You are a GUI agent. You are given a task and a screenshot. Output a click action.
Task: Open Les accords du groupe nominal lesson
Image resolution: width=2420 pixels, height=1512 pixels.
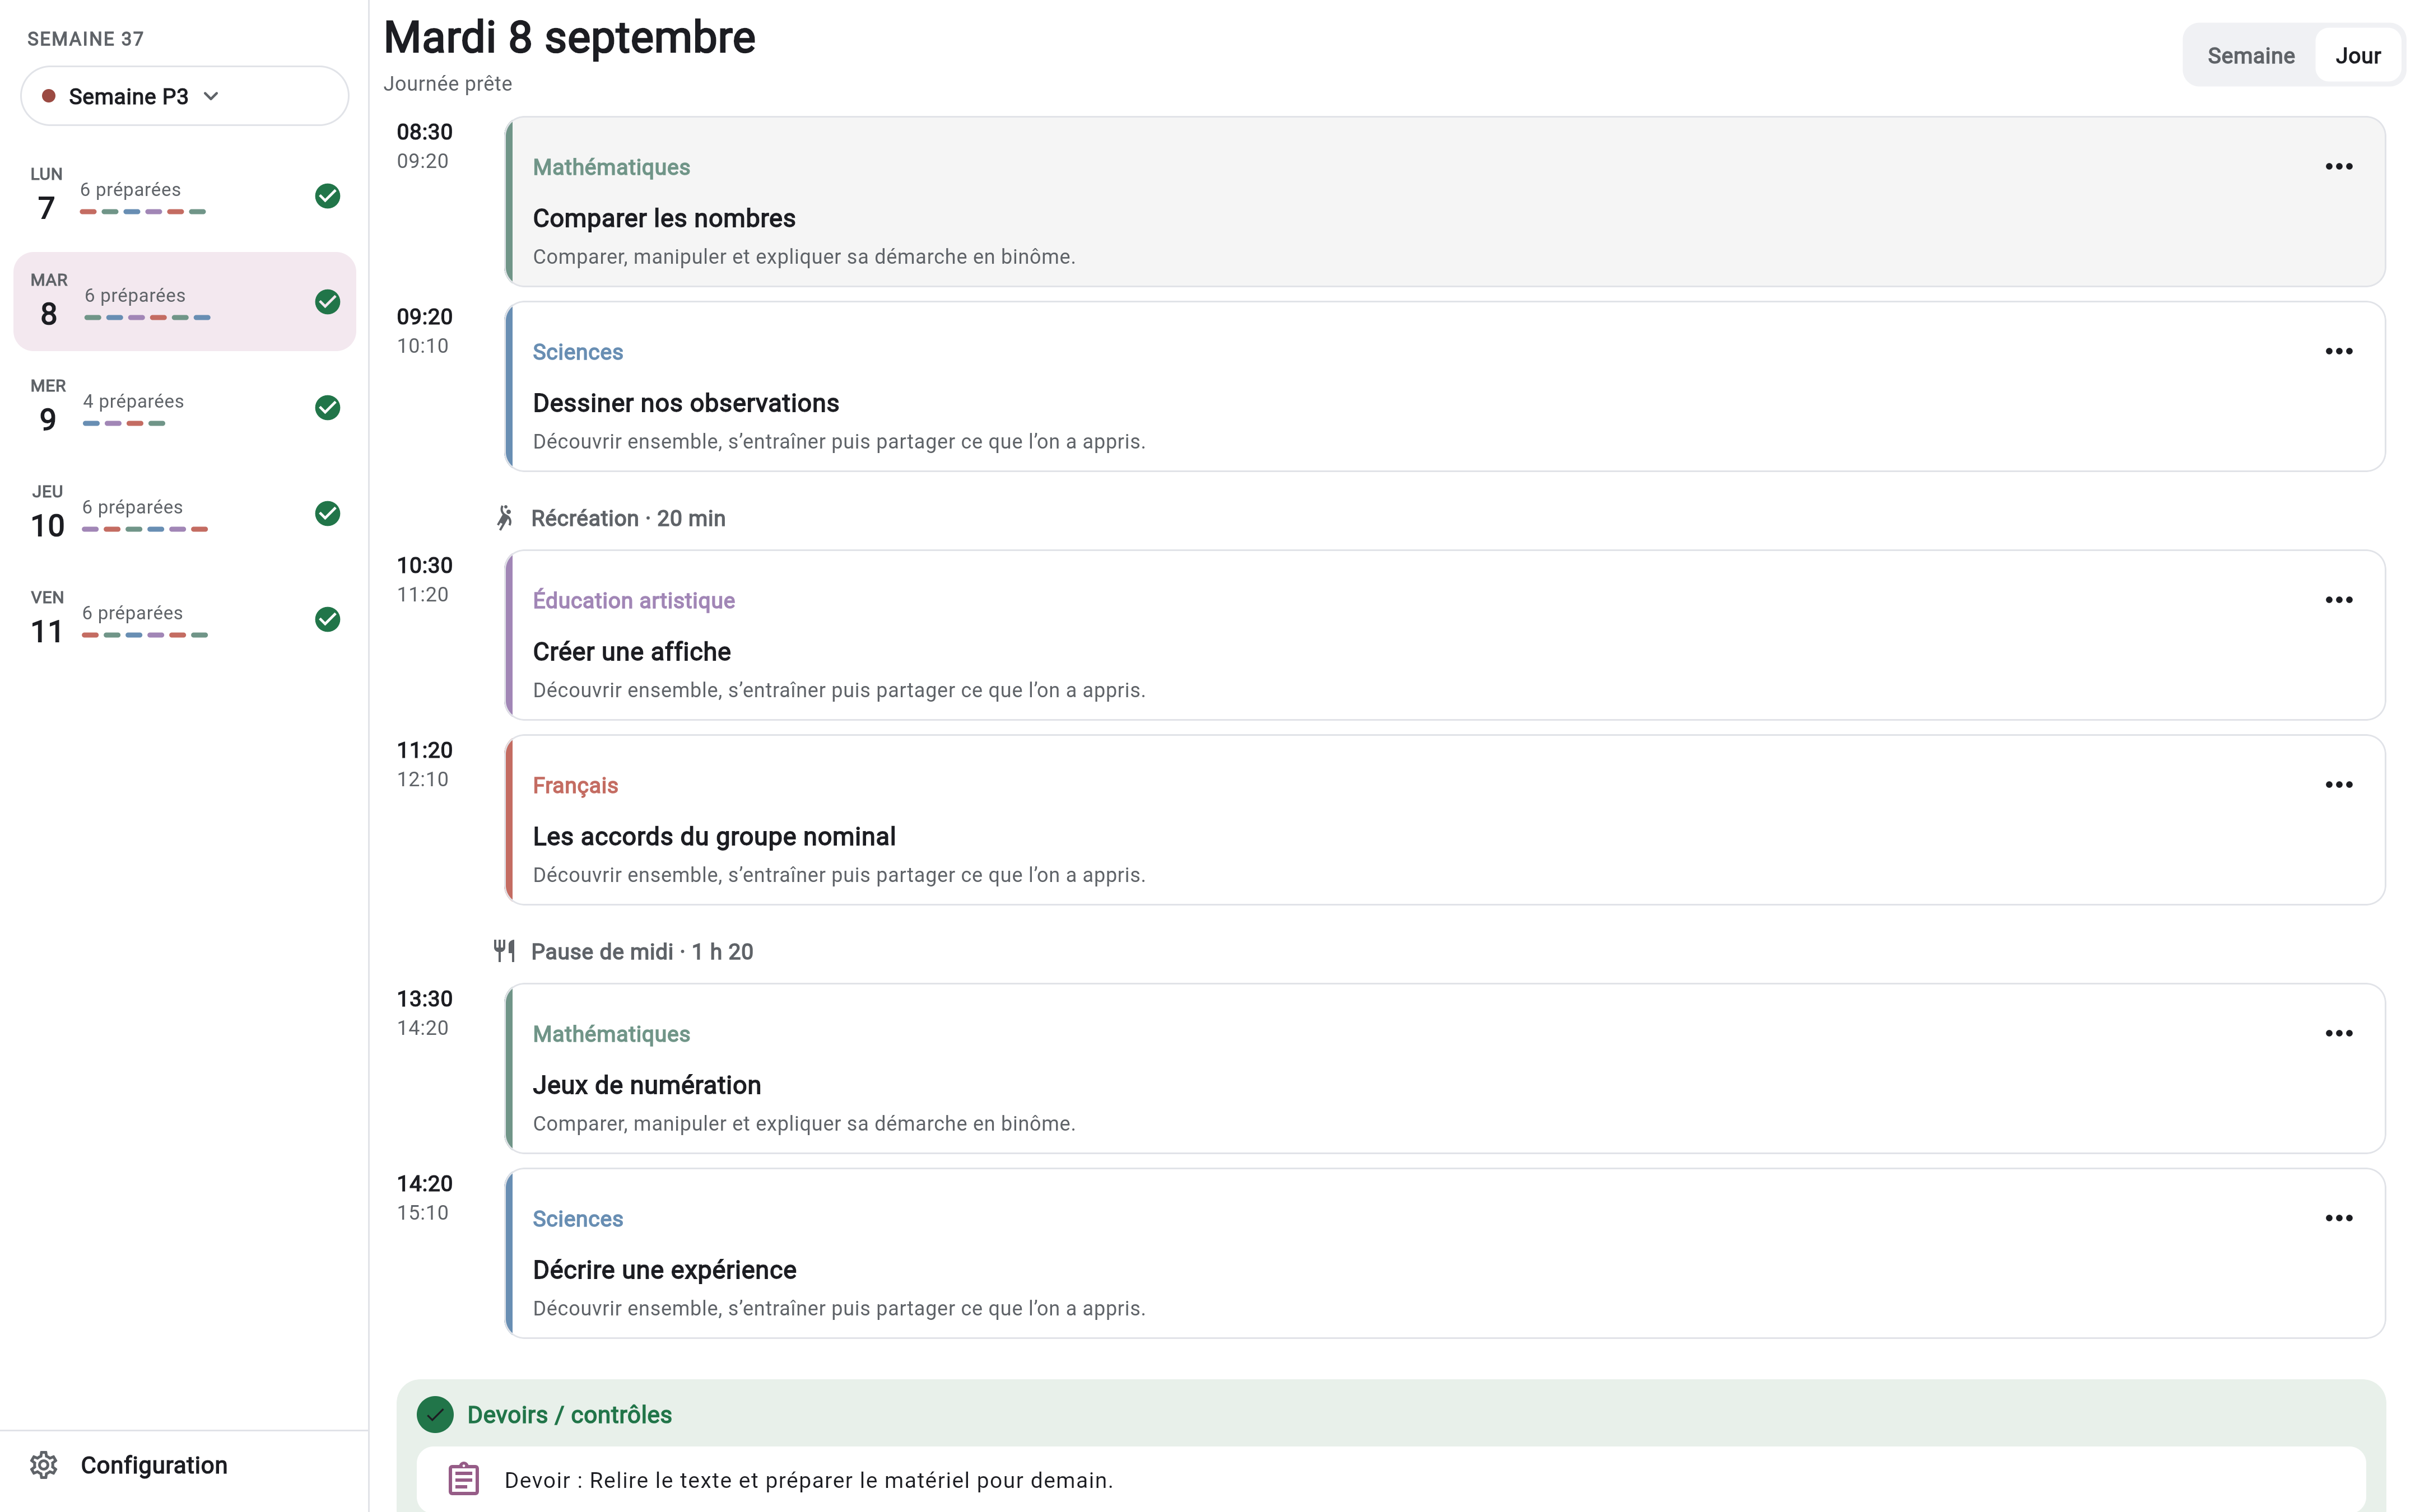(1445, 820)
